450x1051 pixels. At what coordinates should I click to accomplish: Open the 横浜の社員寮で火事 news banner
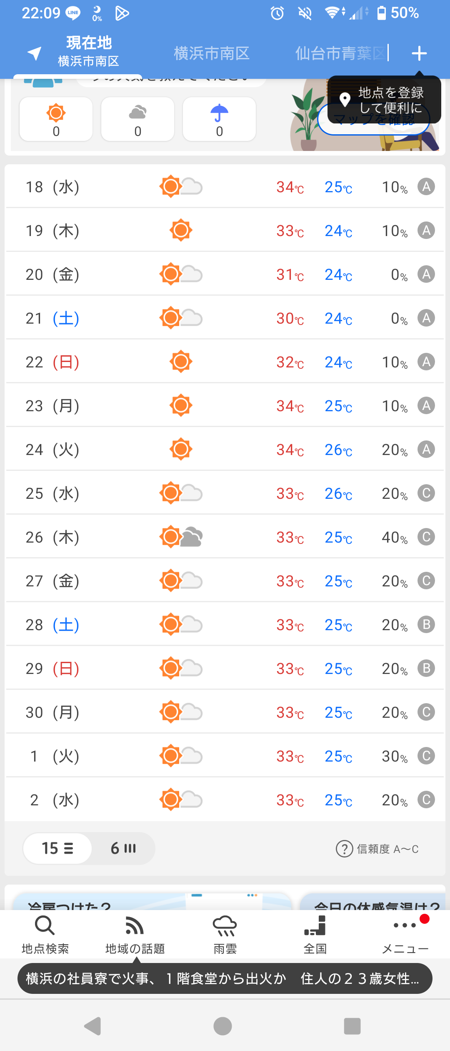tap(225, 978)
